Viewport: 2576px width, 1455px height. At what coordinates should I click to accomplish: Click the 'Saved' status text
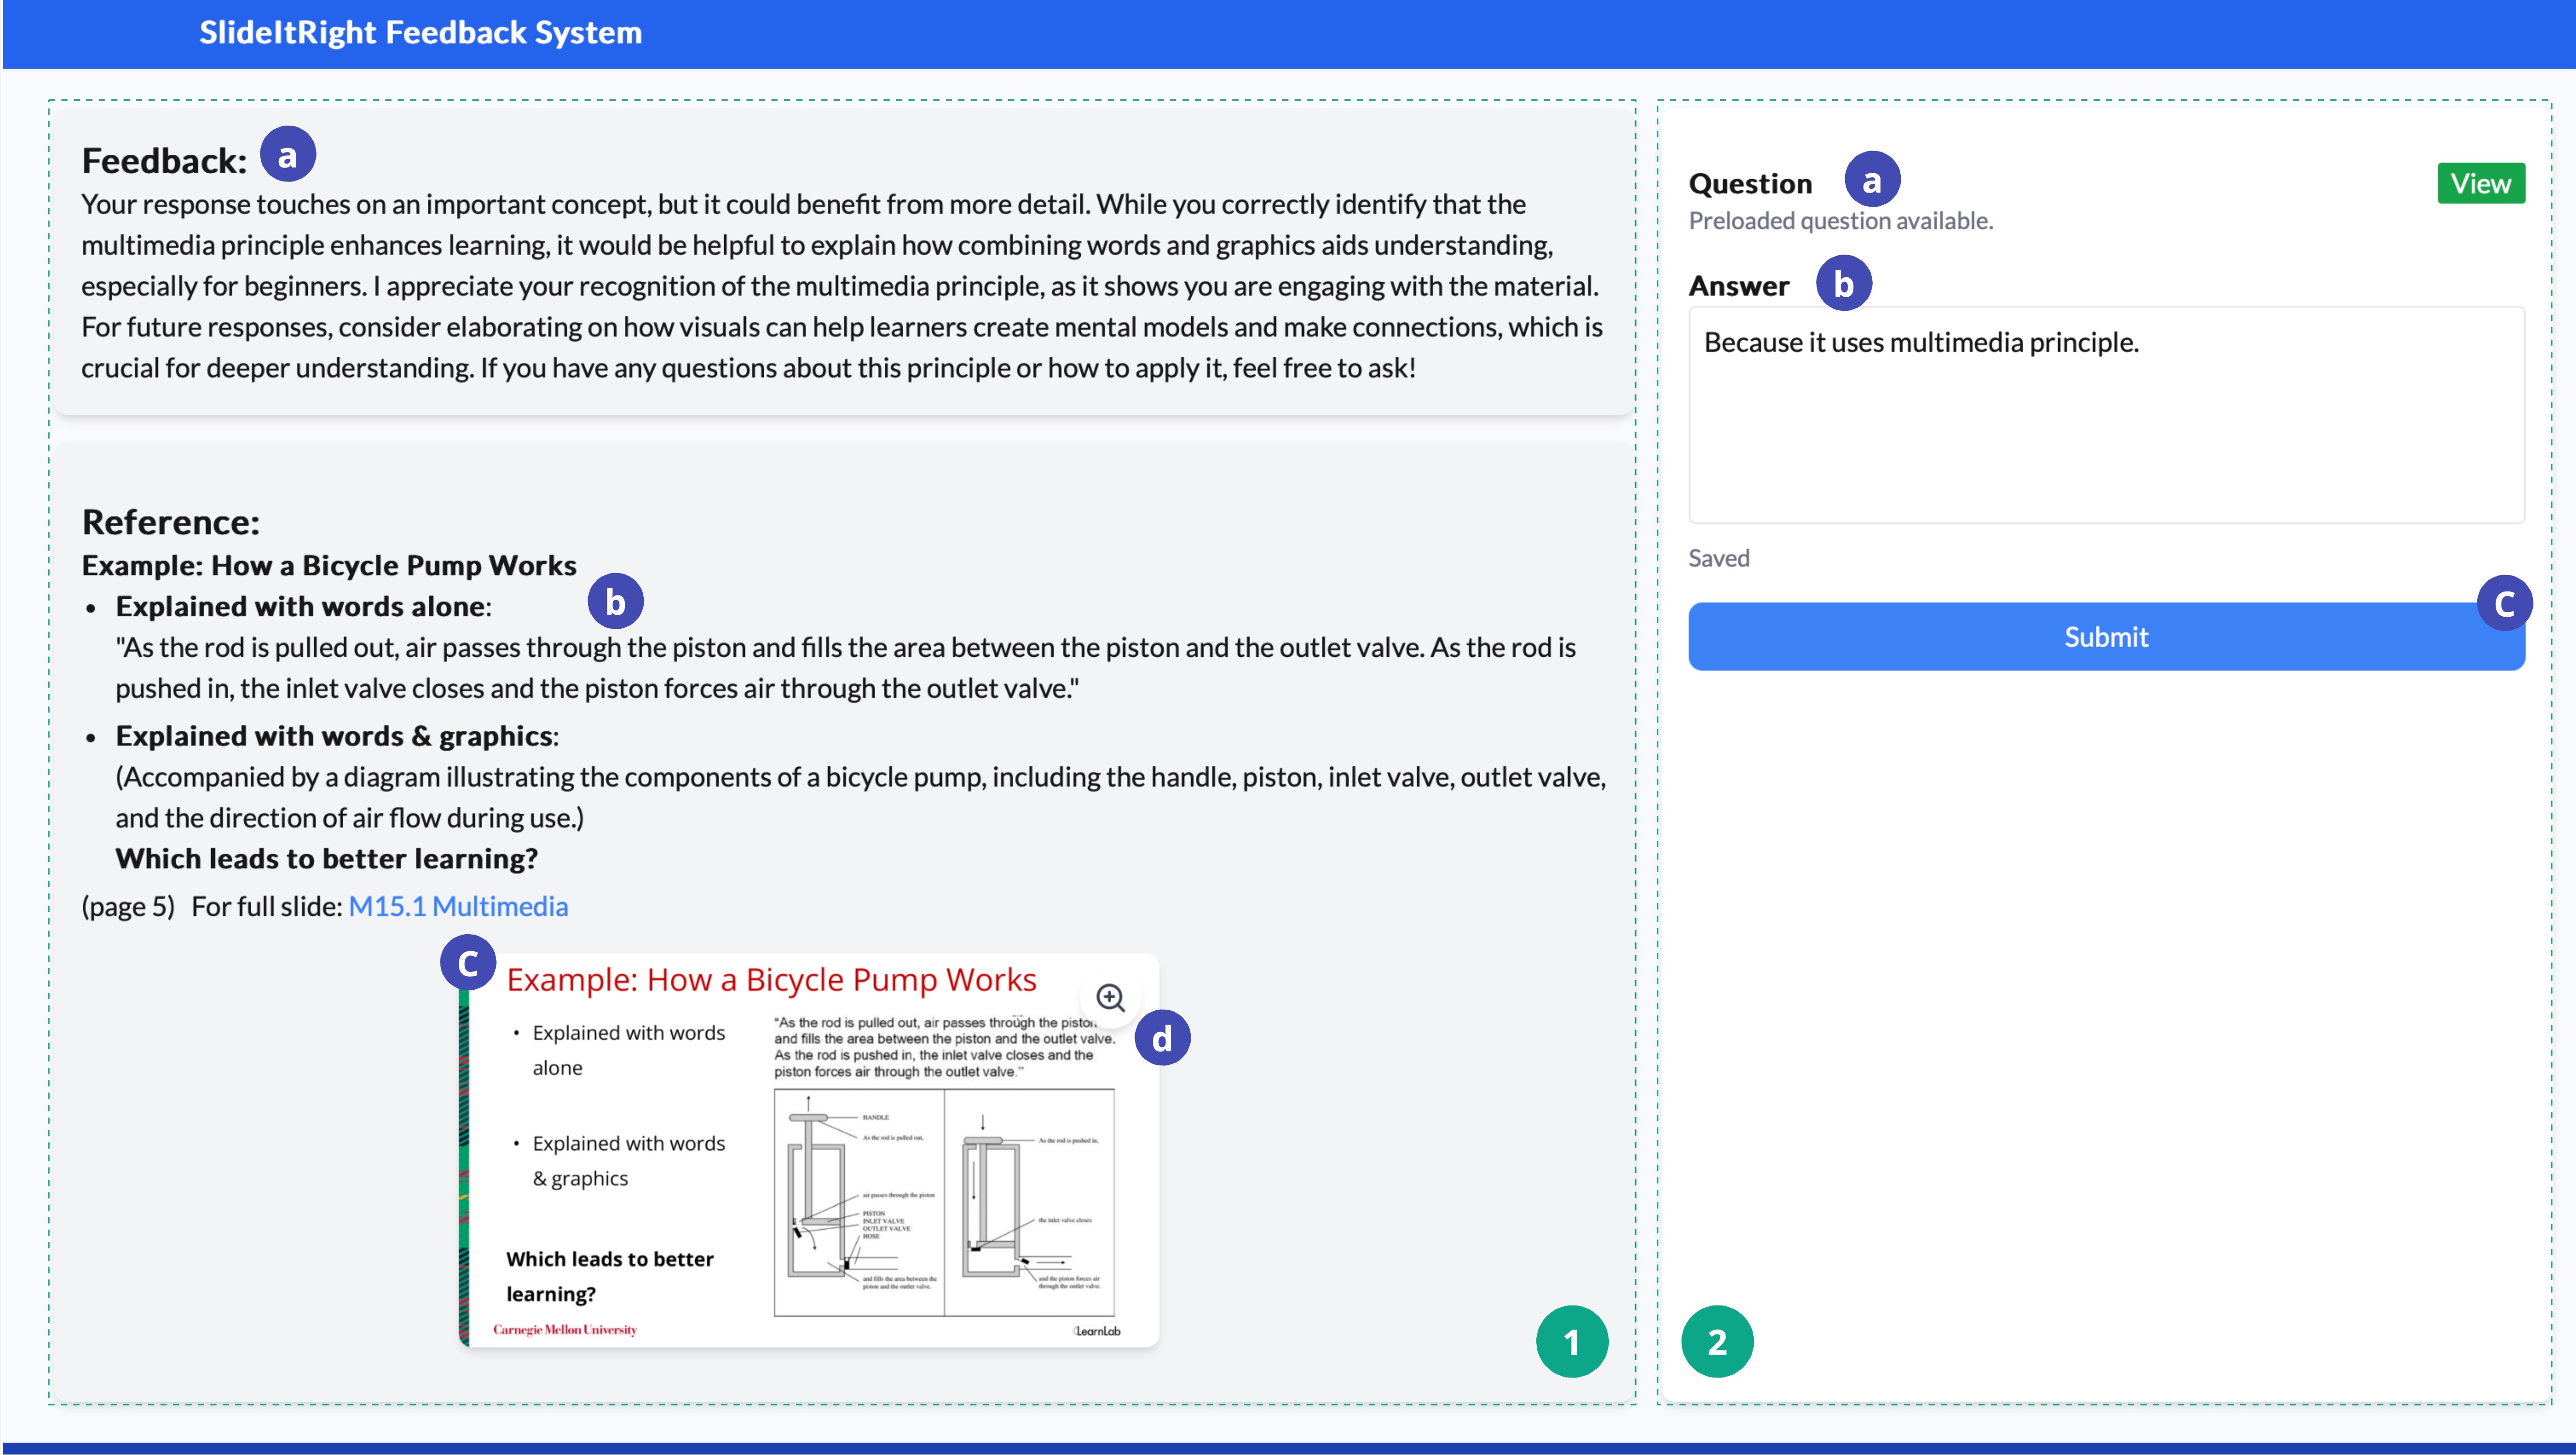pos(1718,558)
